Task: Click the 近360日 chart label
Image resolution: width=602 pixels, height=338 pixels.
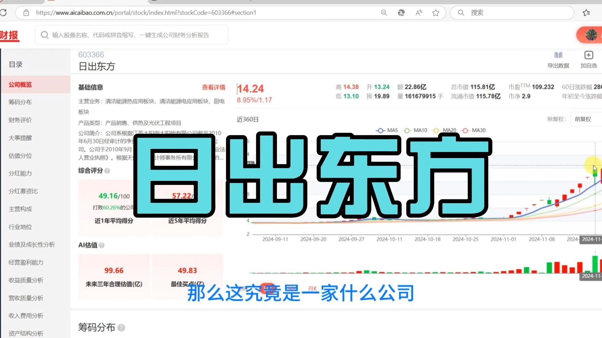Action: (247, 119)
